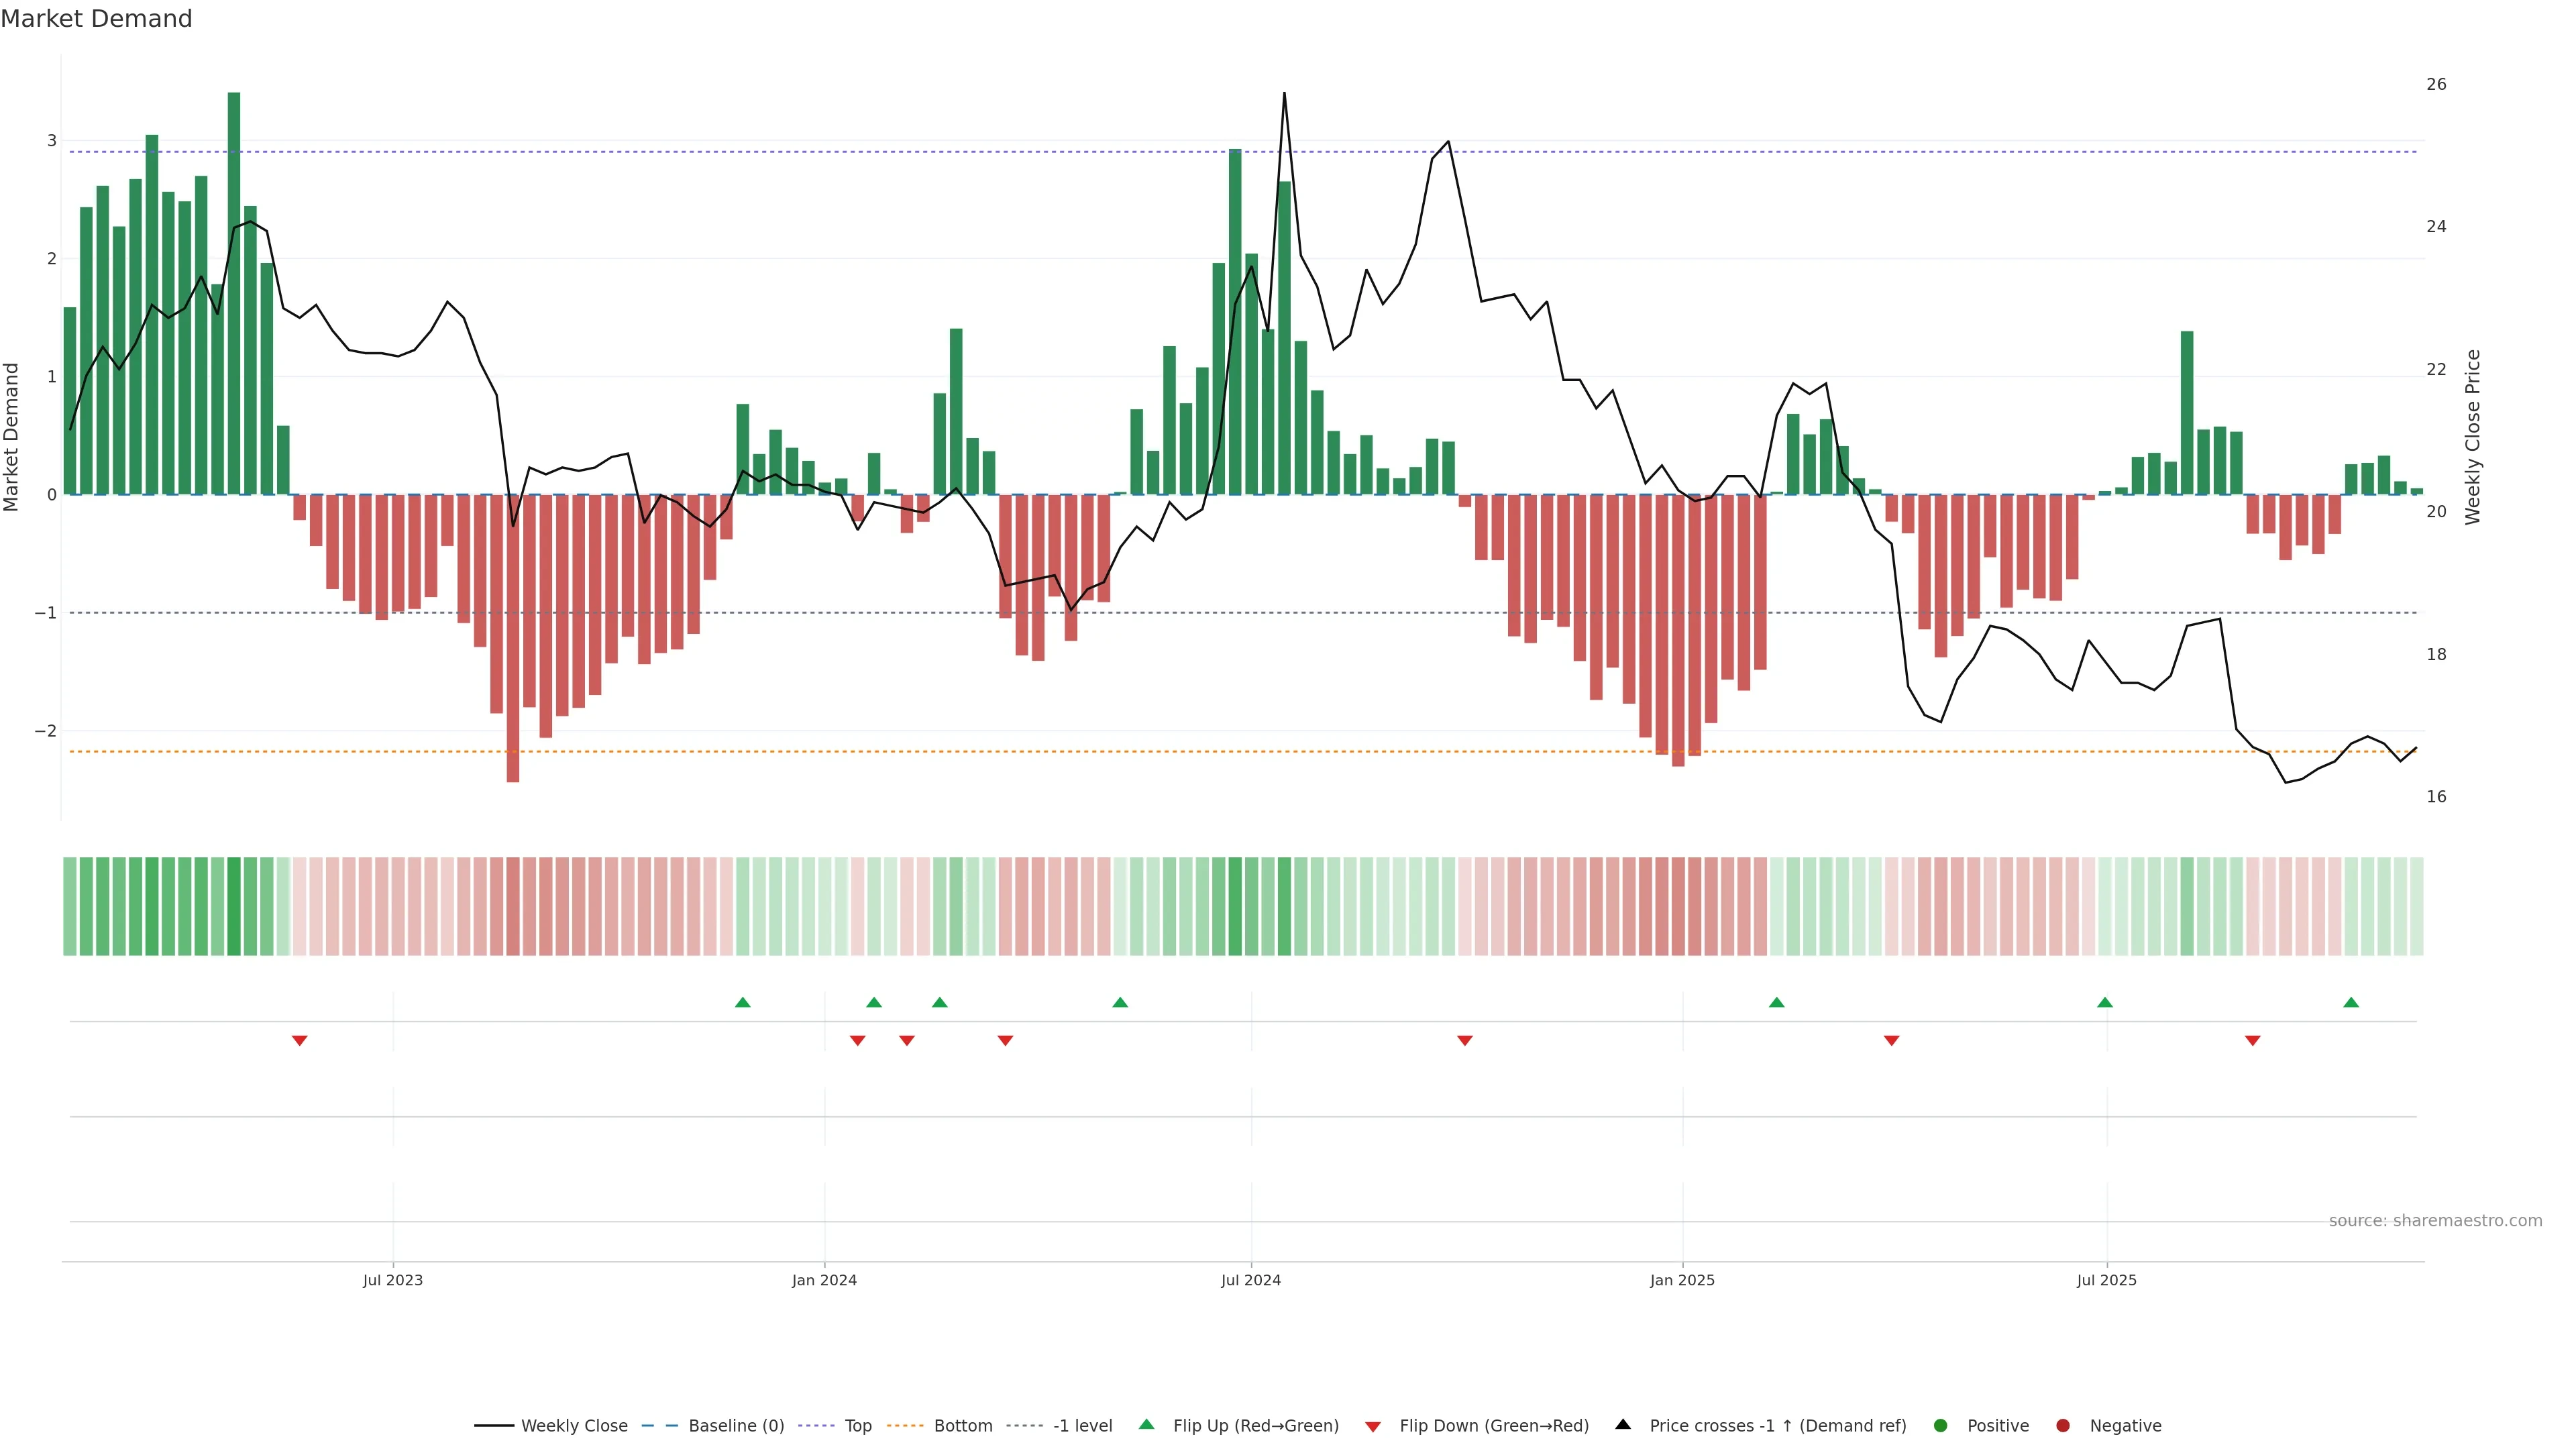Screen dimensions: 2576x1449
Task: Click the Jan 2025 x-axis label
Action: [1682, 1280]
